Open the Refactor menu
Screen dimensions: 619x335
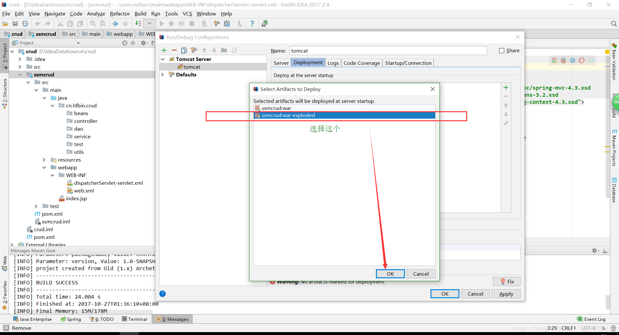pyautogui.click(x=120, y=14)
